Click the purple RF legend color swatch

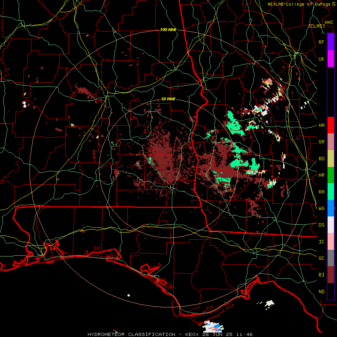click(331, 42)
